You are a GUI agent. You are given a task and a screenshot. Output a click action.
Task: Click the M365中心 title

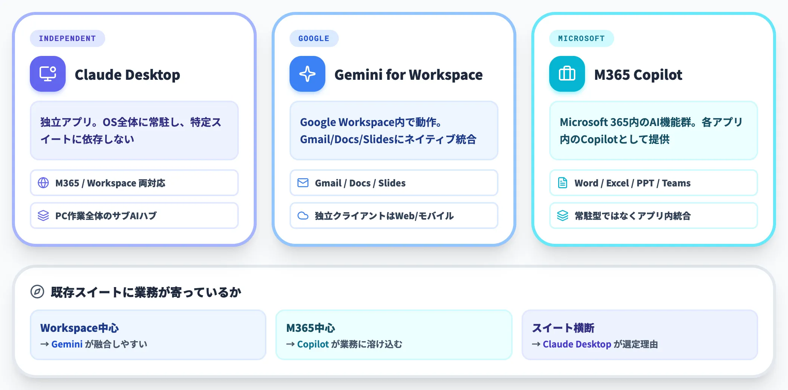click(x=310, y=328)
